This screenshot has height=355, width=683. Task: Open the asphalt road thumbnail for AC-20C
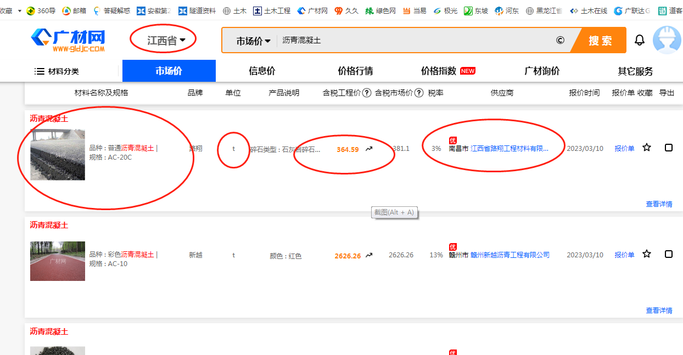pyautogui.click(x=58, y=155)
